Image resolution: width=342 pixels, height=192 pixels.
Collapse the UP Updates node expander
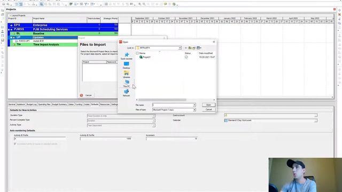tap(11, 37)
